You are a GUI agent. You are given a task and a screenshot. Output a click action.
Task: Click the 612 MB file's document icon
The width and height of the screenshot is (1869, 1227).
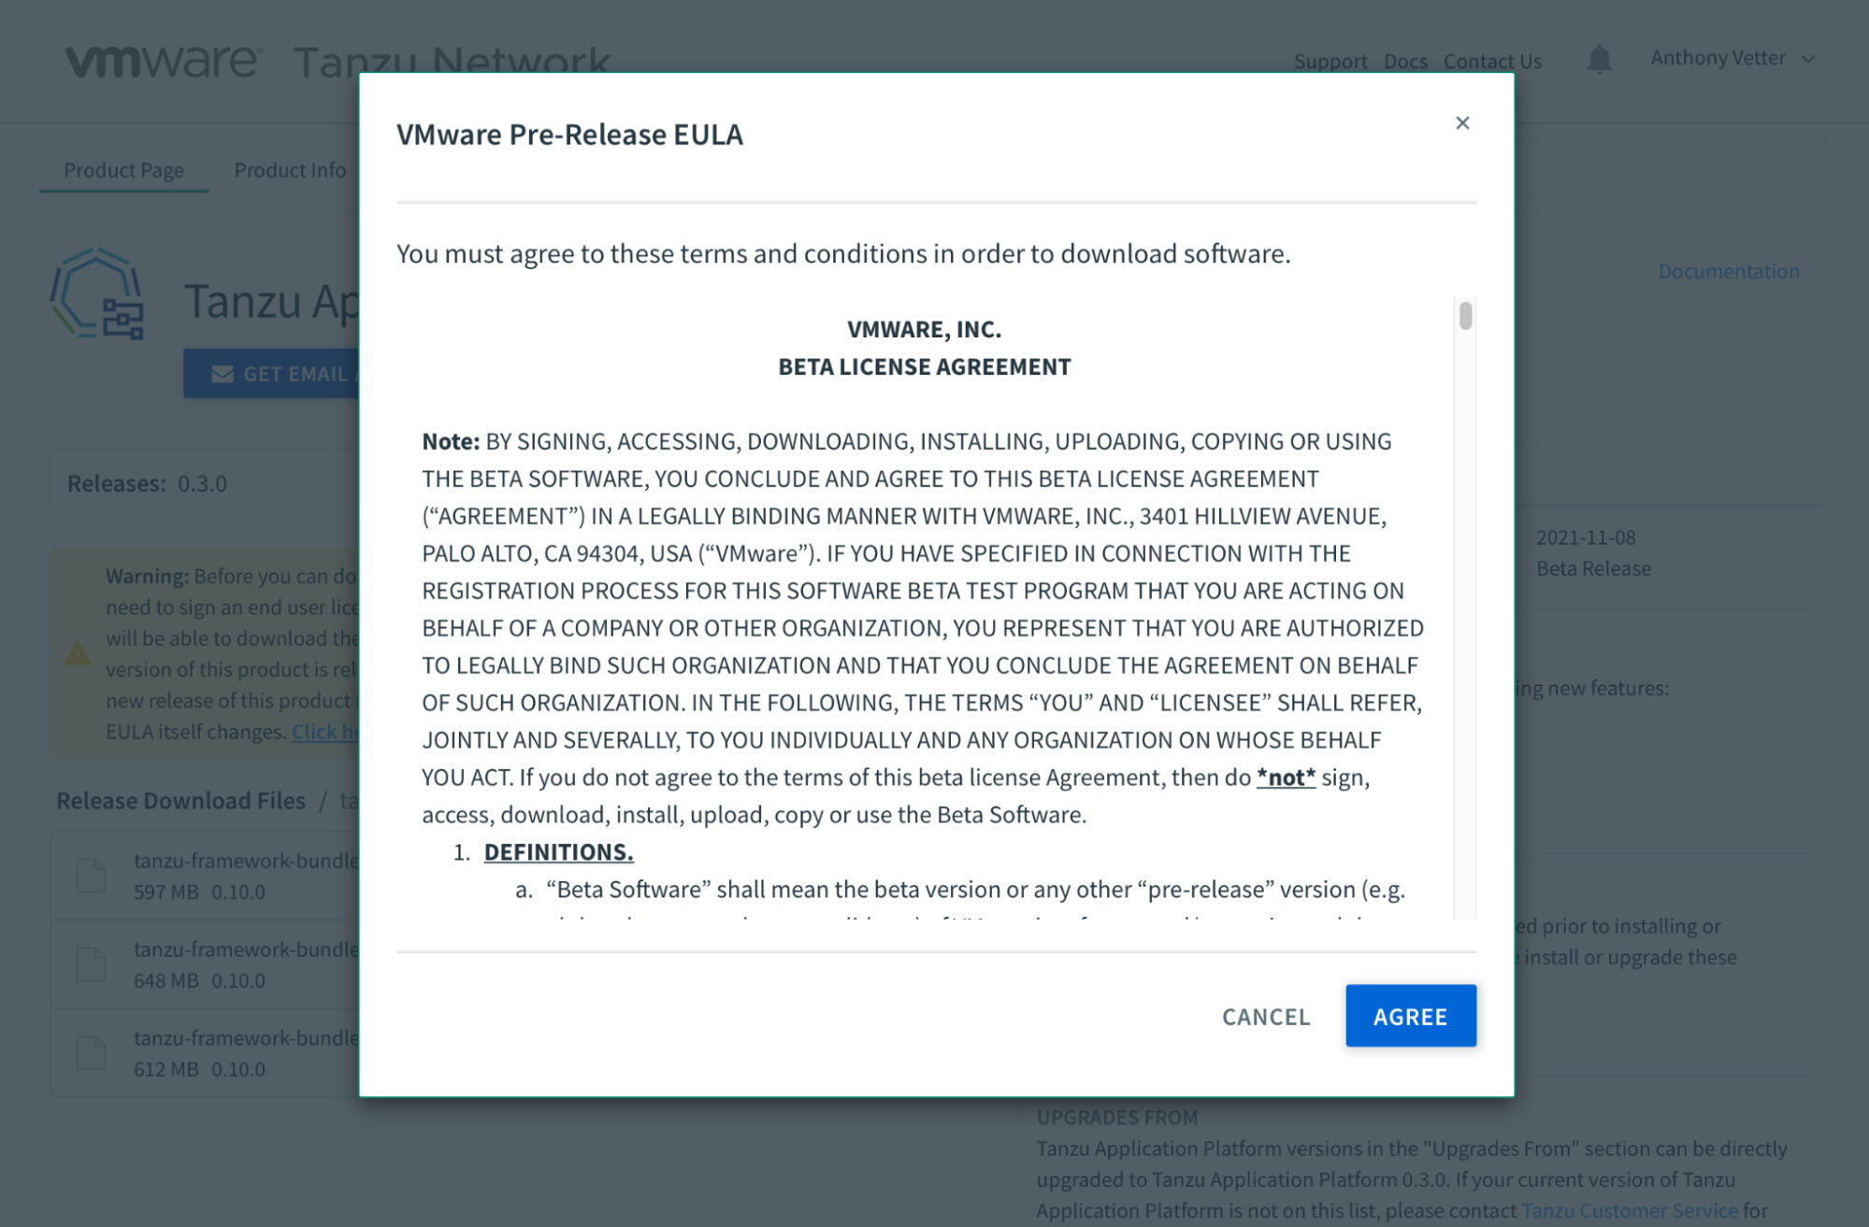91,1053
